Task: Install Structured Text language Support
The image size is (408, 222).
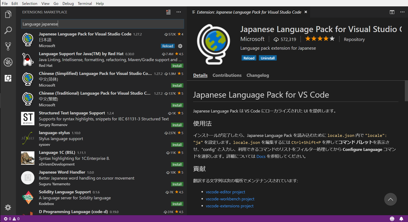Action: click(177, 125)
